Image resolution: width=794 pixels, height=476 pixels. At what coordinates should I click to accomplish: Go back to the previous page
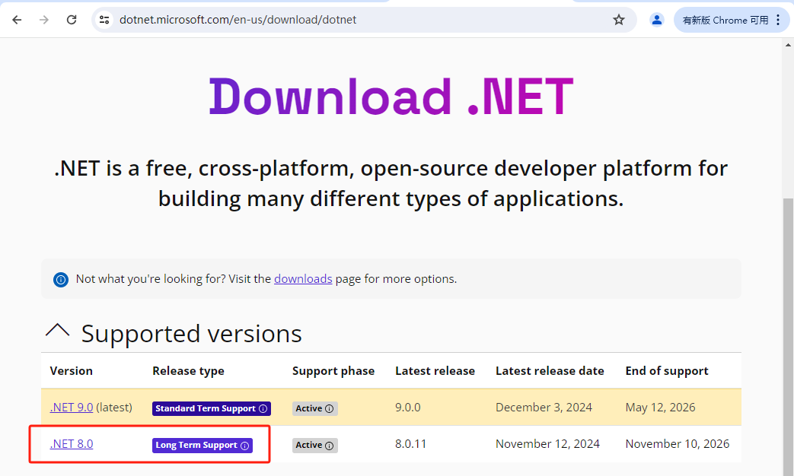(17, 20)
